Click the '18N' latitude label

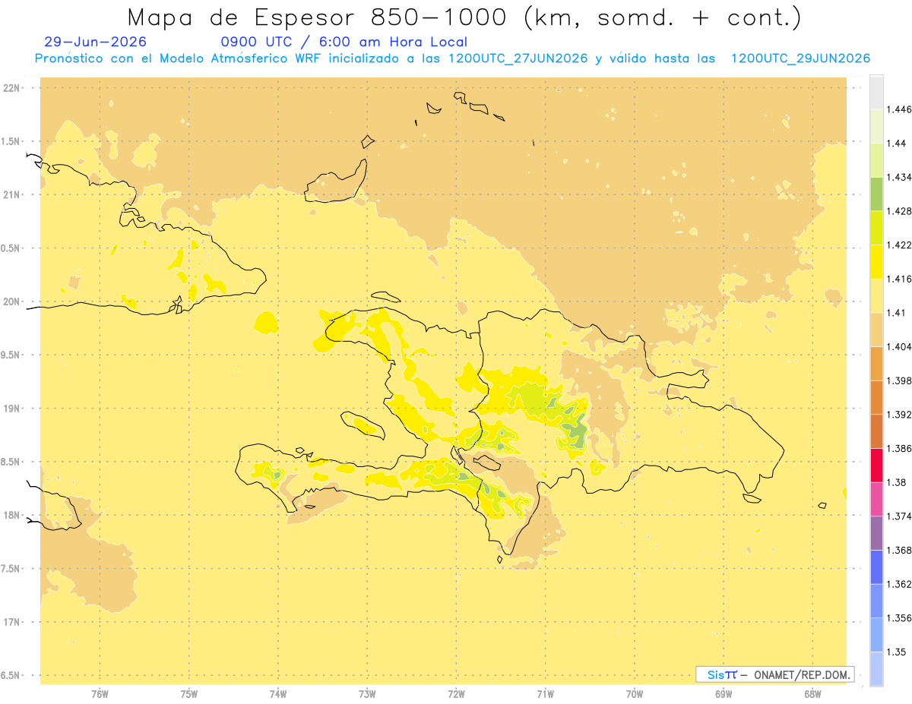click(x=13, y=515)
